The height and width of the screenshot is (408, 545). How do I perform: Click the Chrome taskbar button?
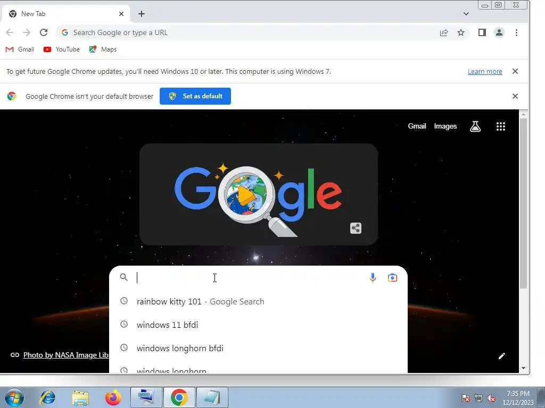point(179,397)
